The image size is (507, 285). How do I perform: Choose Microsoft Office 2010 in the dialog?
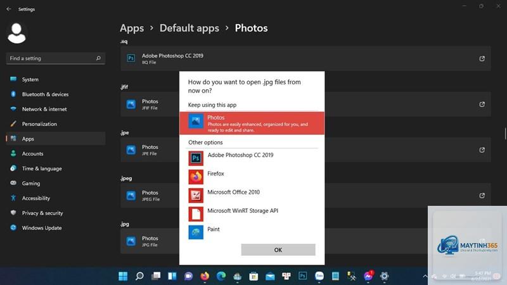(252, 195)
